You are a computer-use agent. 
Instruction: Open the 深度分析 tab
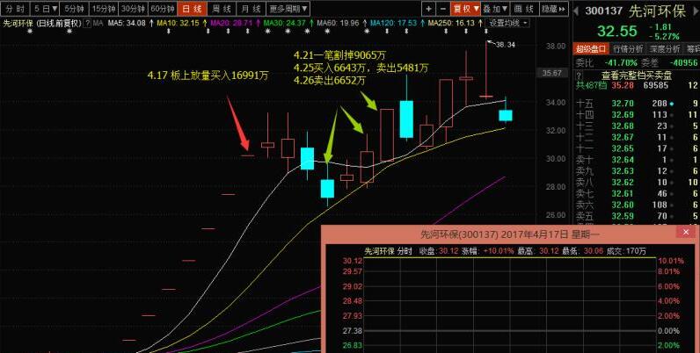coord(664,48)
